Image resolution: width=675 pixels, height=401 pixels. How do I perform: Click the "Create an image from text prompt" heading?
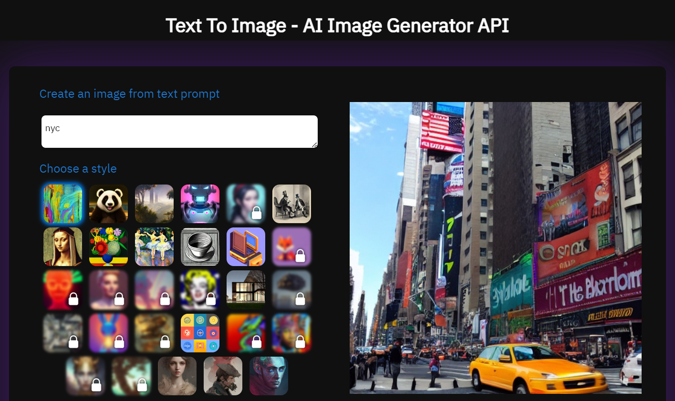click(x=129, y=94)
